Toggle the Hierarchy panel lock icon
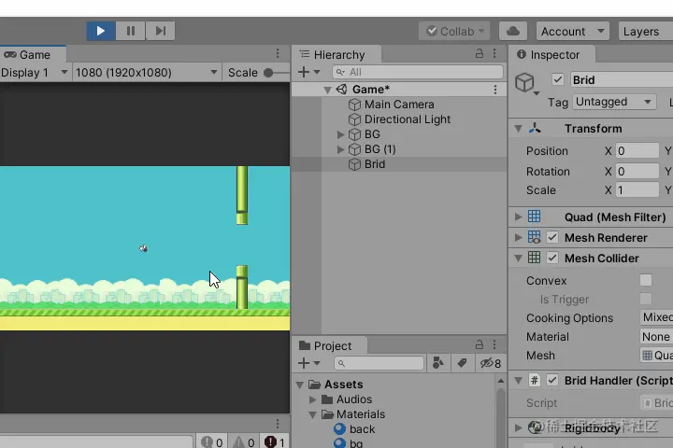 (x=480, y=53)
